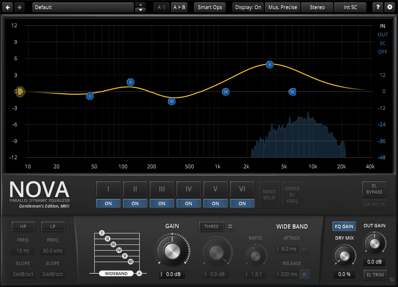Click the split icon next to THRES
Viewport: 398px width, 287px height.
coord(230,226)
